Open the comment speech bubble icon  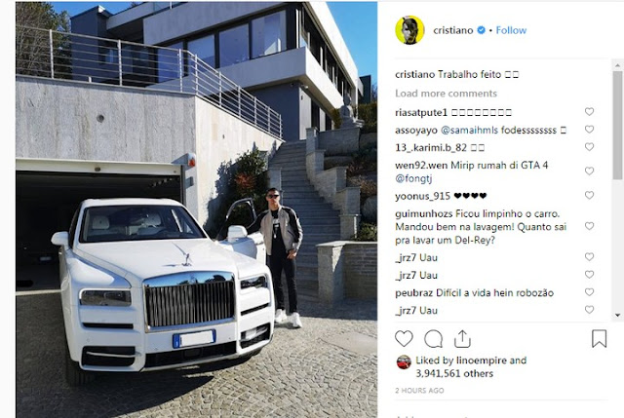(433, 339)
